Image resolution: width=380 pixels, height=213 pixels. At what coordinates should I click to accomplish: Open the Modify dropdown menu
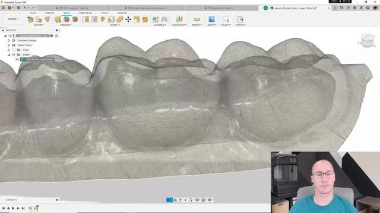115,25
